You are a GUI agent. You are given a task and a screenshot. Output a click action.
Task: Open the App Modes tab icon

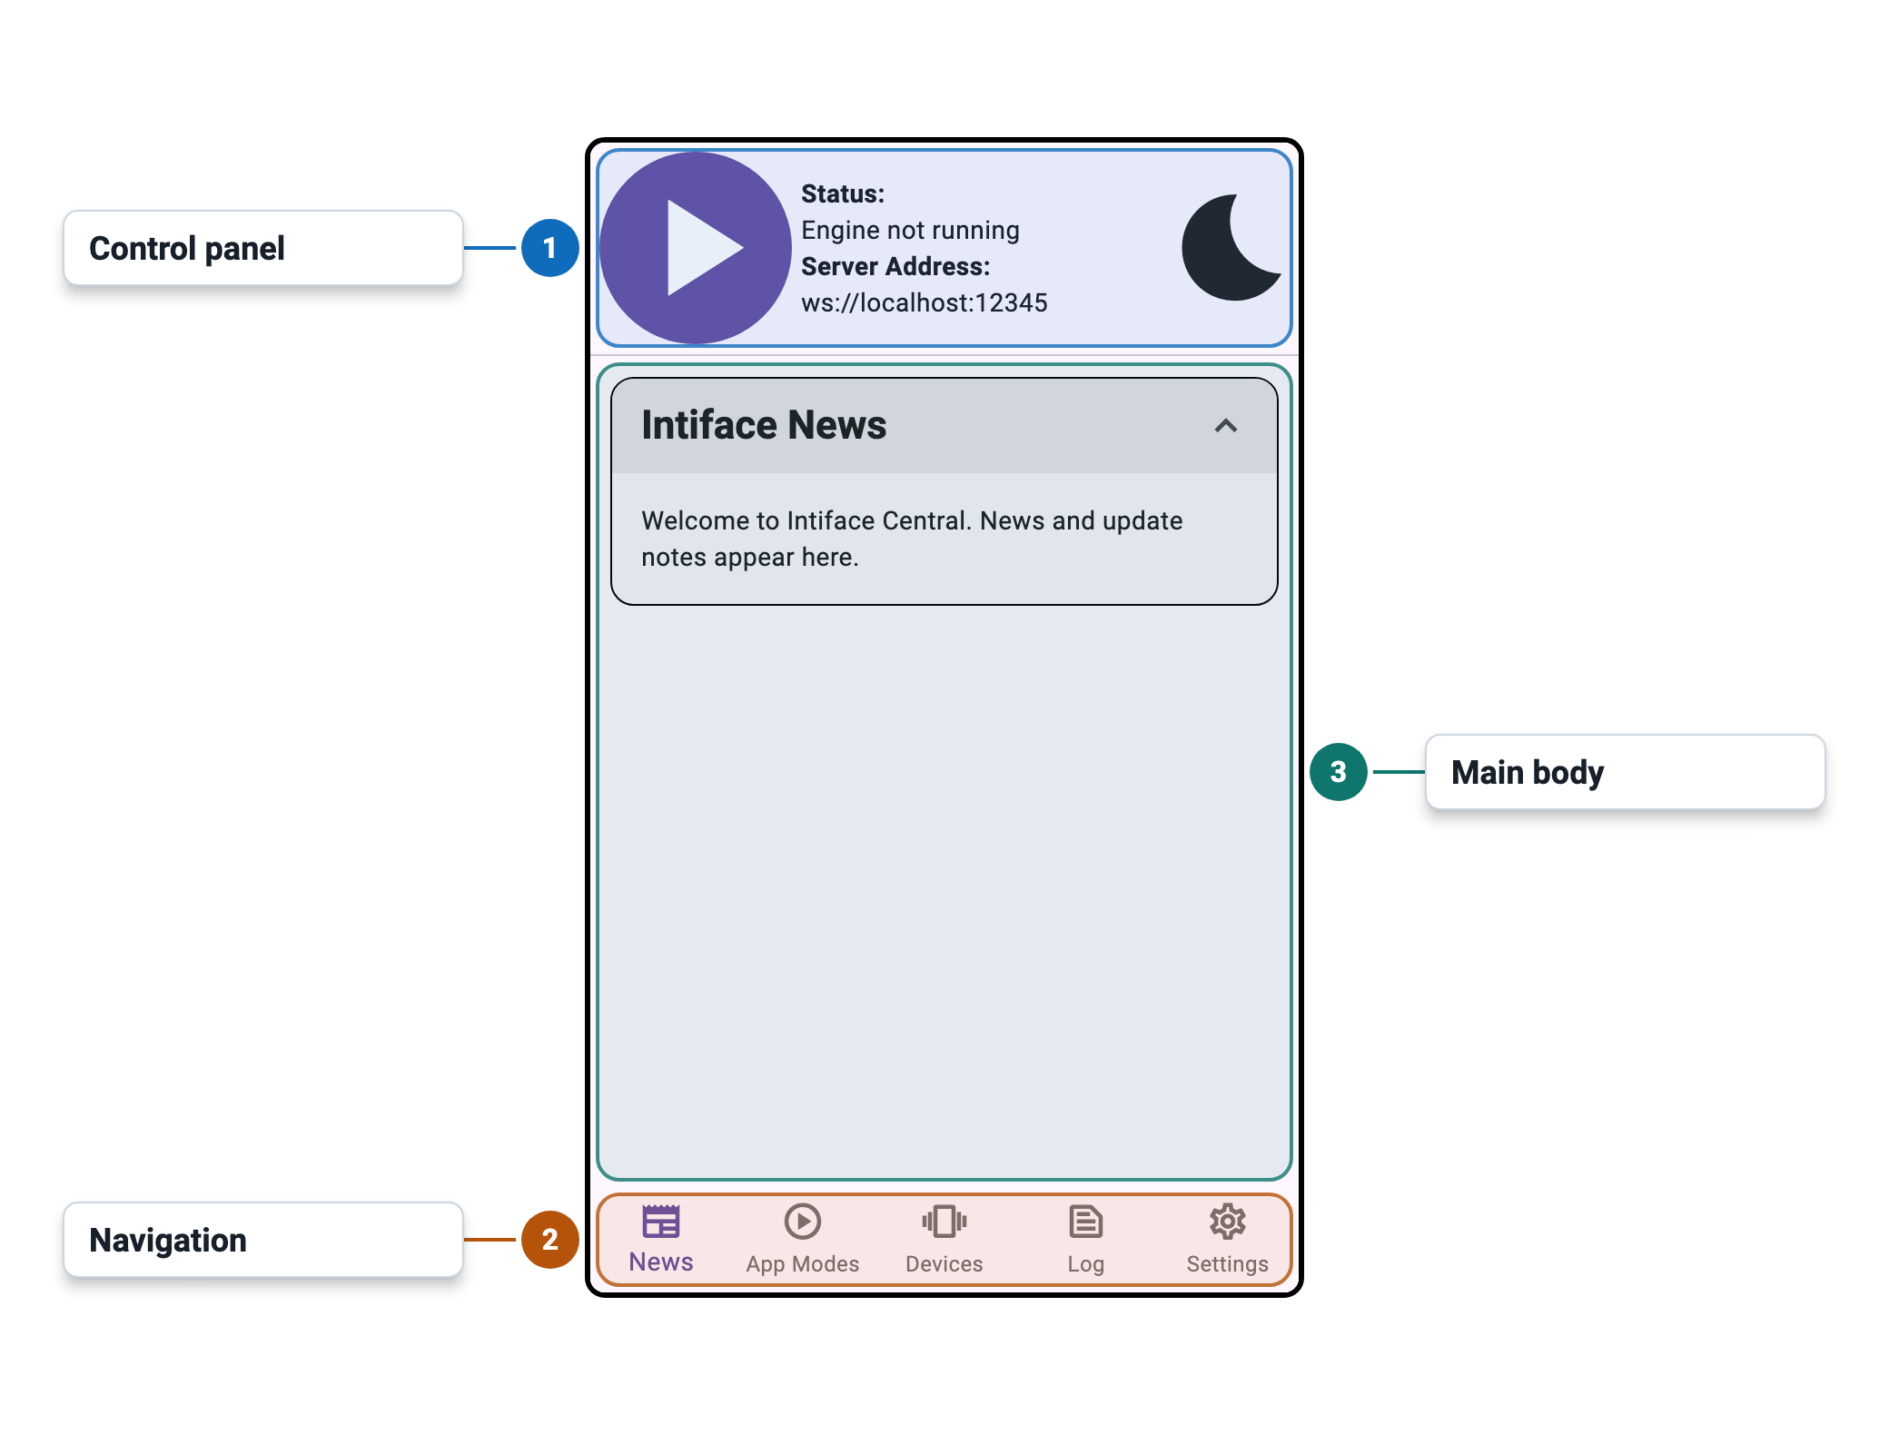(803, 1222)
